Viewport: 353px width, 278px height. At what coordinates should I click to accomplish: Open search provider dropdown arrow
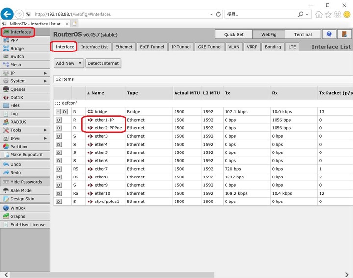point(307,14)
